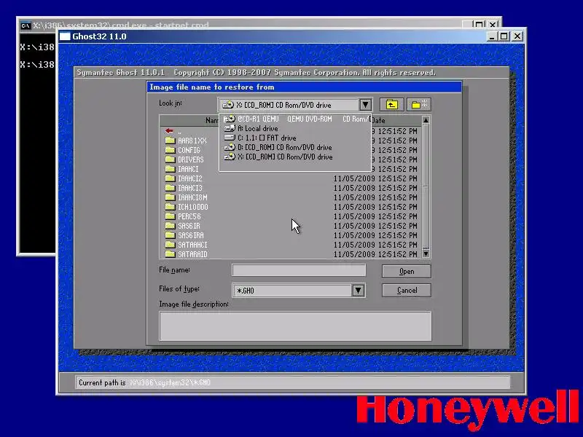Click the cmd.exe window icon behind Ghost32

[x=26, y=25]
